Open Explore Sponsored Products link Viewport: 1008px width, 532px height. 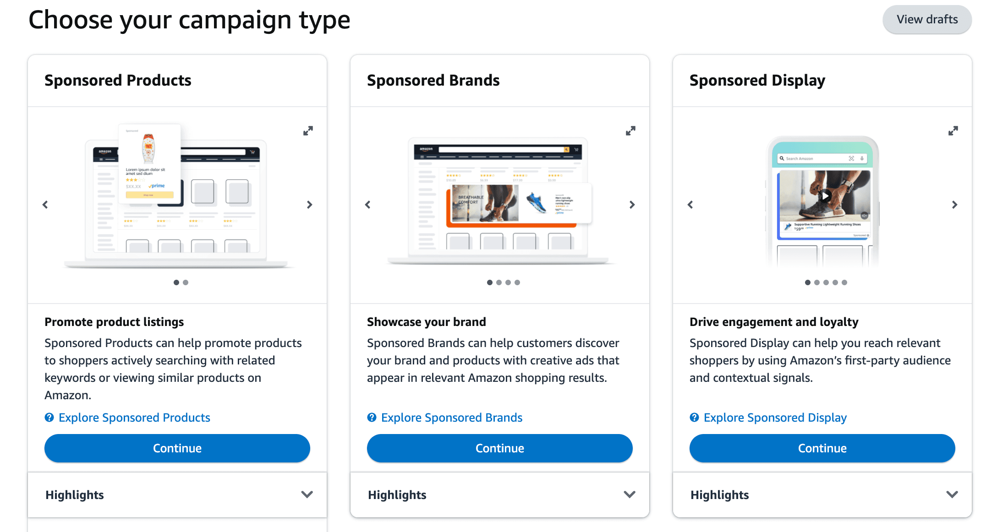click(134, 418)
